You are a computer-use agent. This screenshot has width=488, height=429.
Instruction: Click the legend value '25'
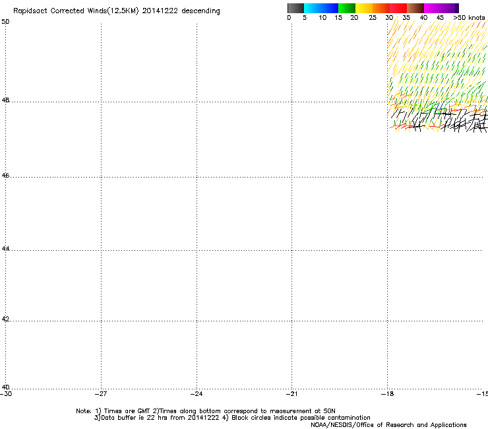point(373,18)
